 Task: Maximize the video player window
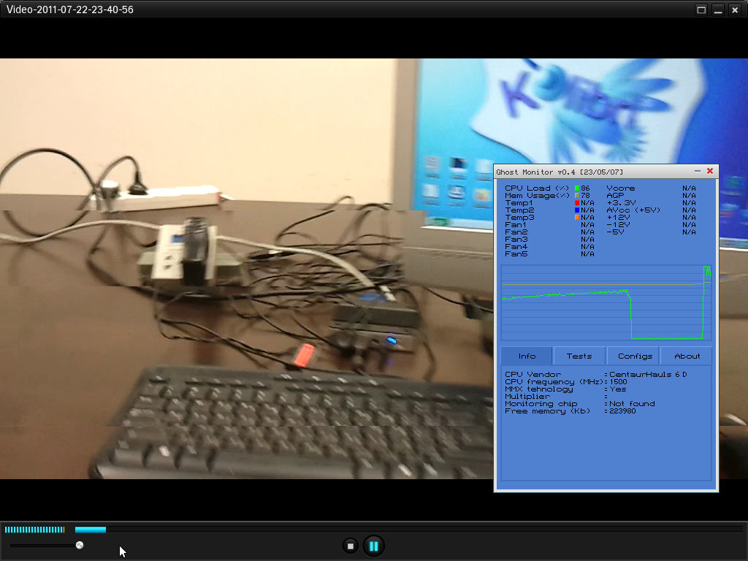click(x=701, y=9)
